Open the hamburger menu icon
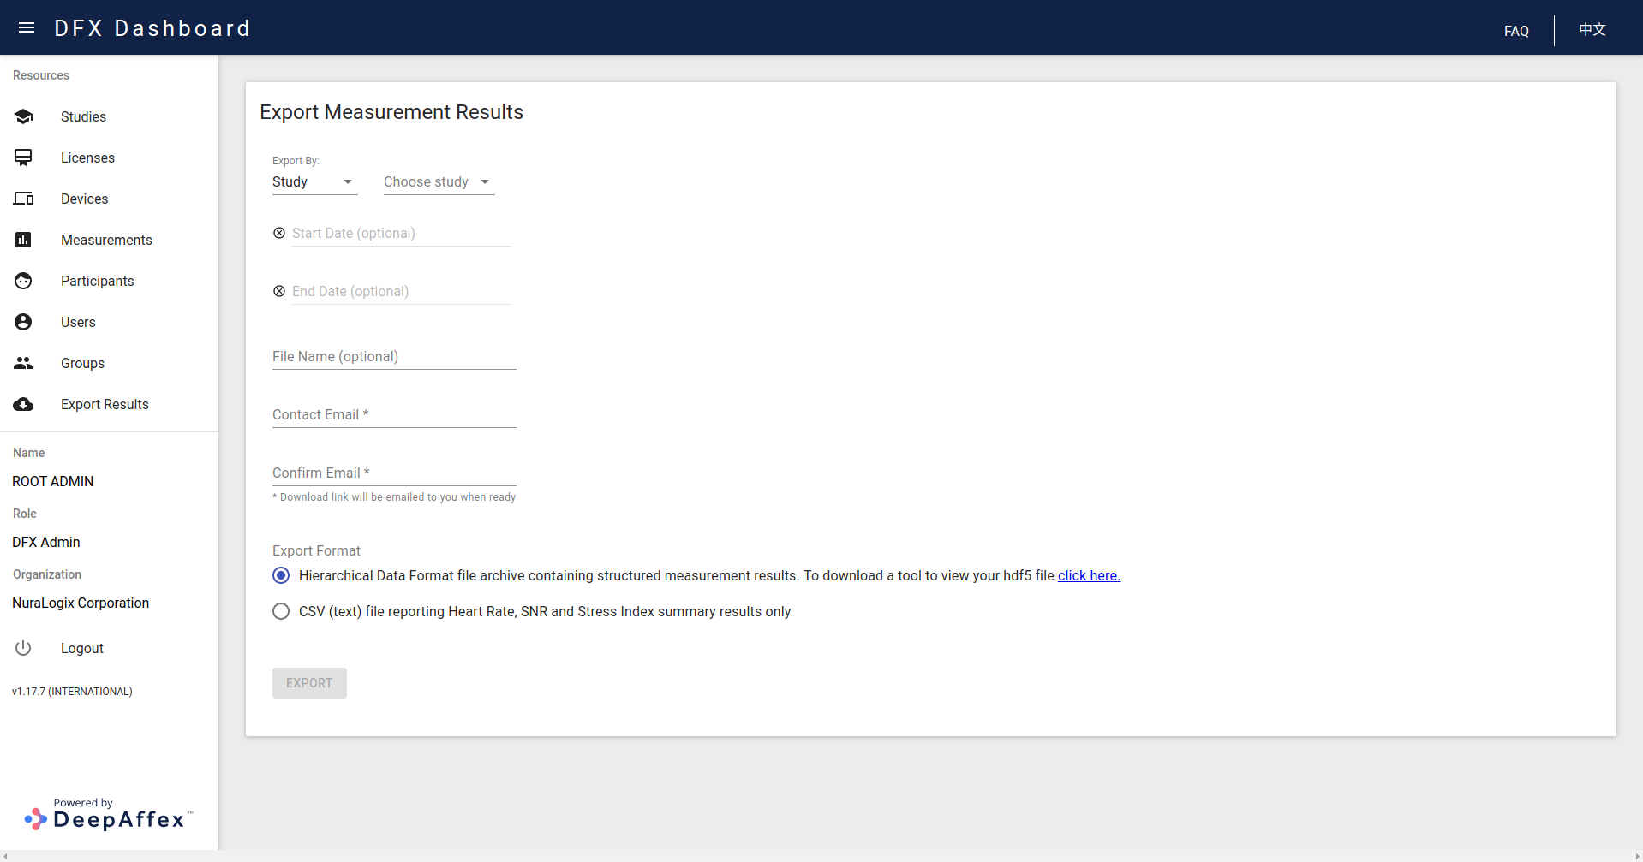Image resolution: width=1643 pixels, height=862 pixels. [x=27, y=27]
